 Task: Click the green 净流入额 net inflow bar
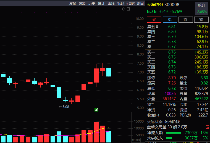(174, 133)
